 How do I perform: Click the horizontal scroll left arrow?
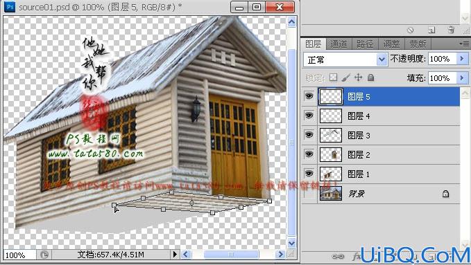[x=186, y=255]
